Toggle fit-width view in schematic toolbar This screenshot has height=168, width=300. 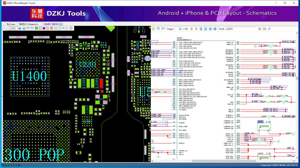(201, 29)
